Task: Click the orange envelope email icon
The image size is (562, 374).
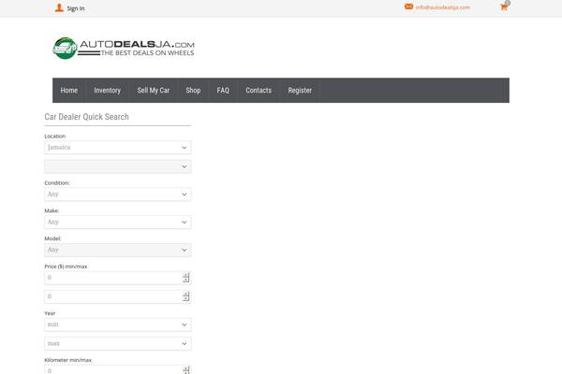Action: [408, 7]
